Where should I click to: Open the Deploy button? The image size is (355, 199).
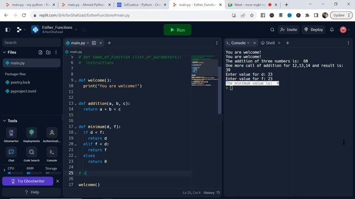tap(313, 29)
